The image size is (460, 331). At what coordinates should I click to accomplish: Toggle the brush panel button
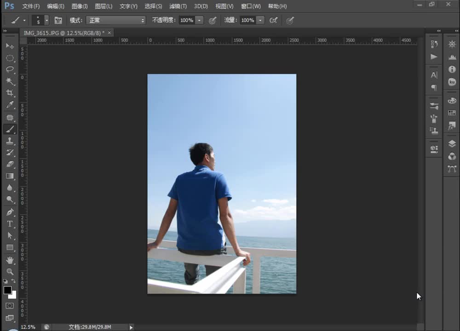[x=58, y=20]
